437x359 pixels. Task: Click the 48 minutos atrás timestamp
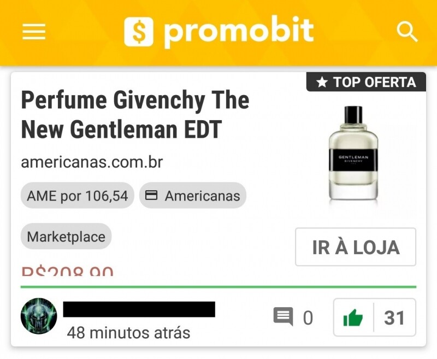coord(128,332)
